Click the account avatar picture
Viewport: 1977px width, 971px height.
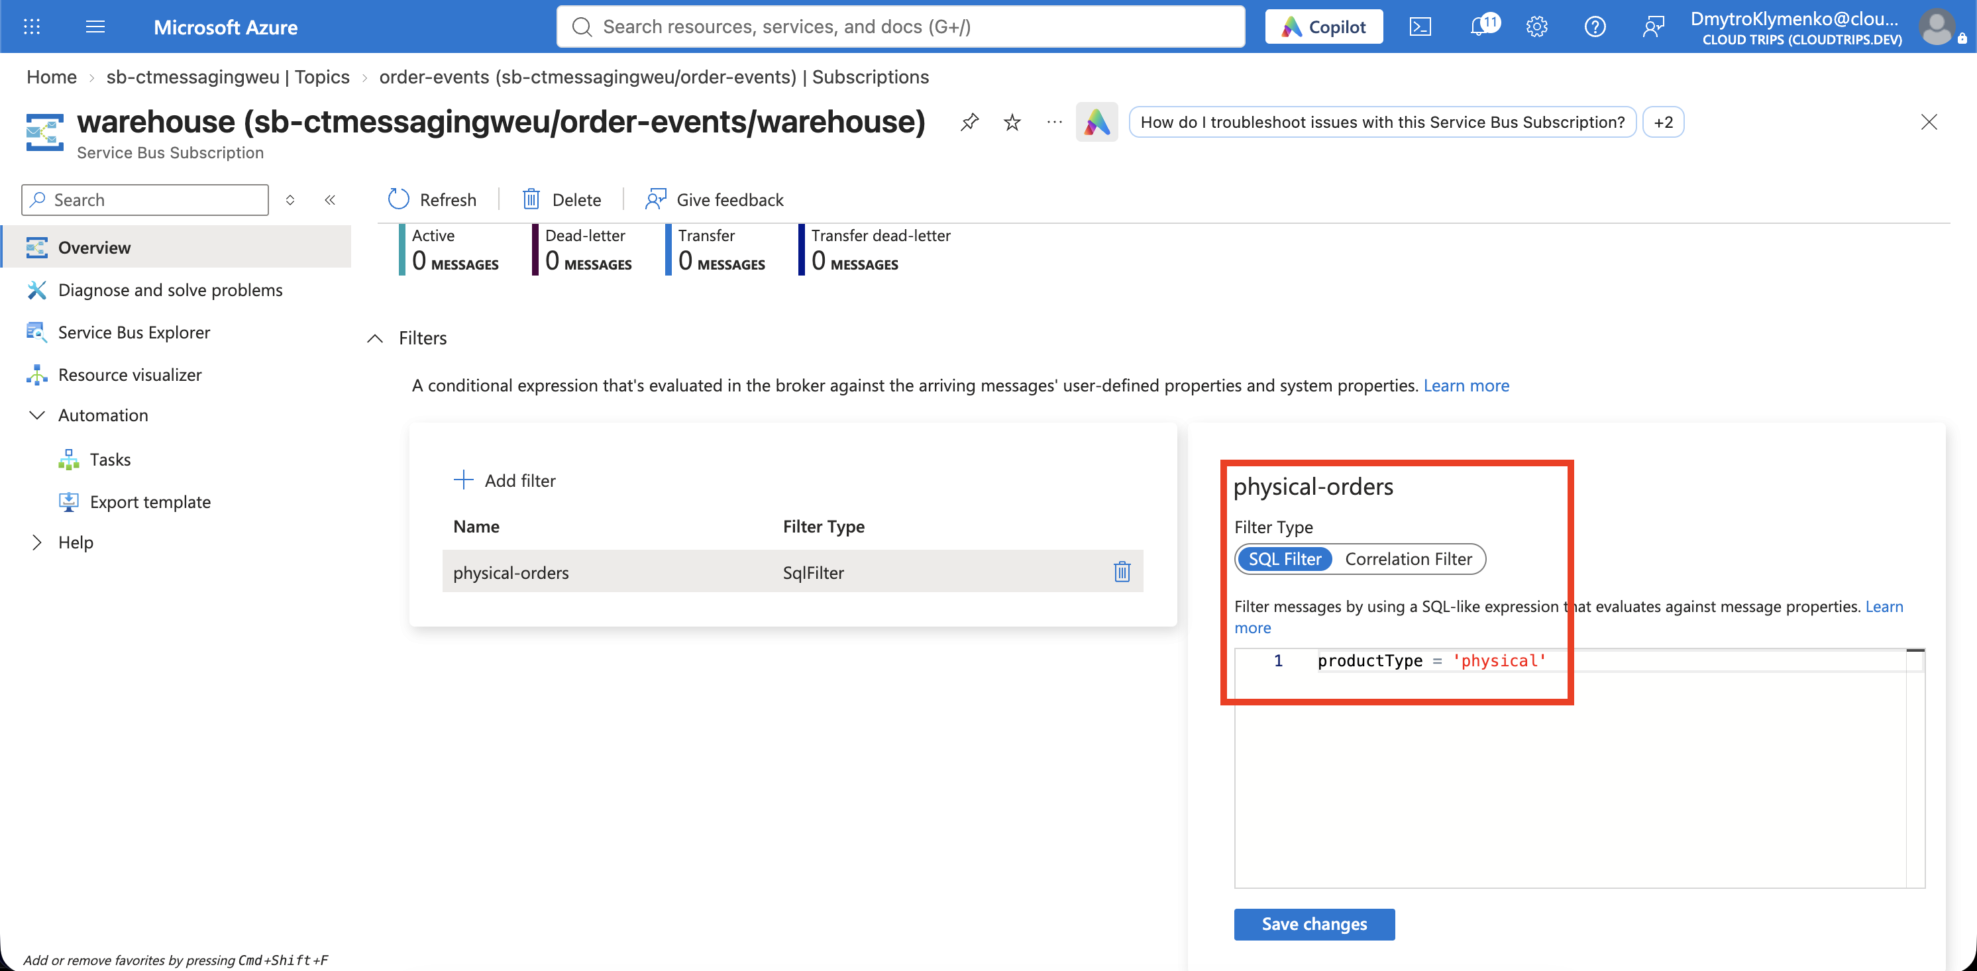1937,27
